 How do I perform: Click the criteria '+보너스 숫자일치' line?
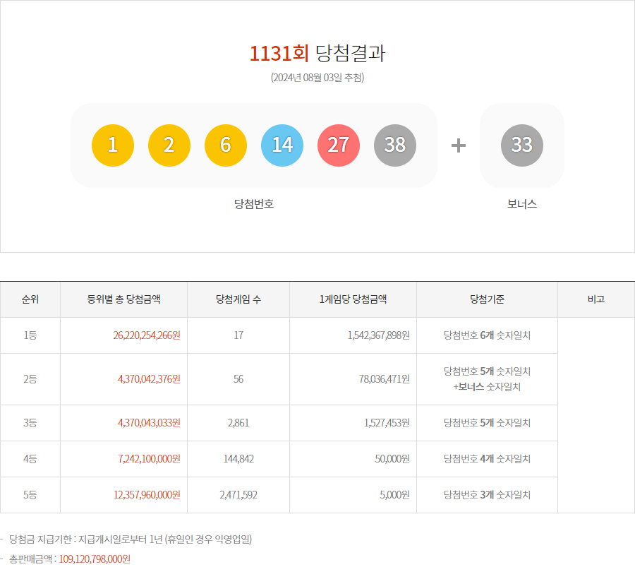(487, 387)
